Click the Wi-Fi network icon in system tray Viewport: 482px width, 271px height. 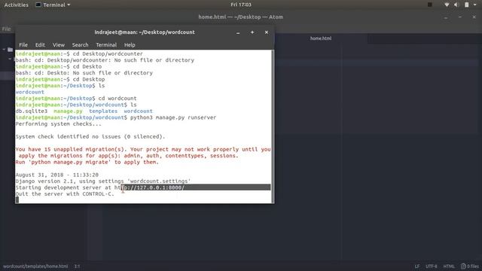tap(447, 5)
